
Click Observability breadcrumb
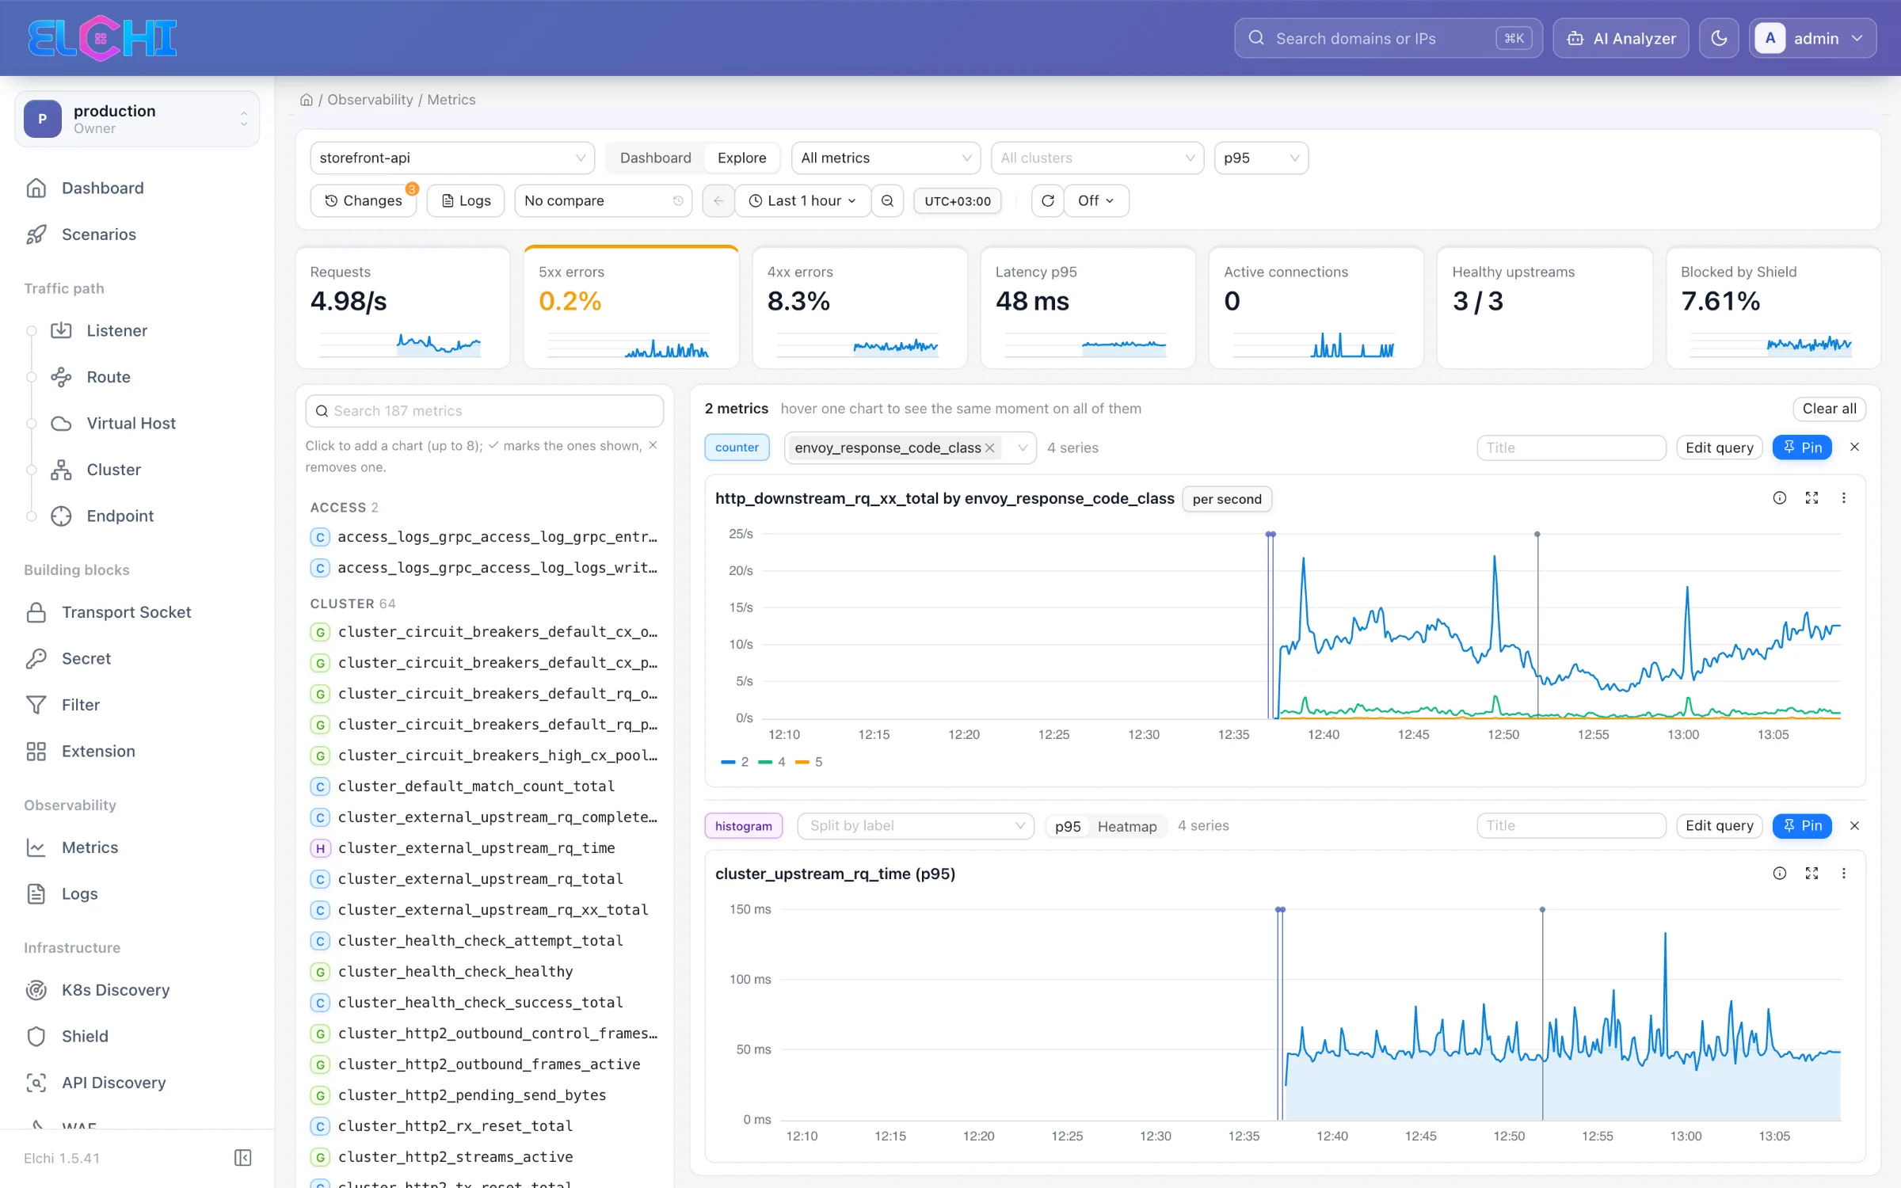point(370,100)
